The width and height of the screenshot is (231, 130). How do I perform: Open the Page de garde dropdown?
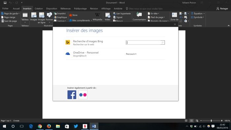point(11,14)
